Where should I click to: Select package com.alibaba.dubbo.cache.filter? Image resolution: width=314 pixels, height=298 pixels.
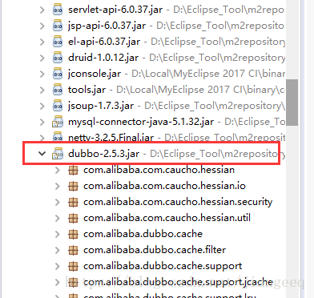tap(155, 250)
